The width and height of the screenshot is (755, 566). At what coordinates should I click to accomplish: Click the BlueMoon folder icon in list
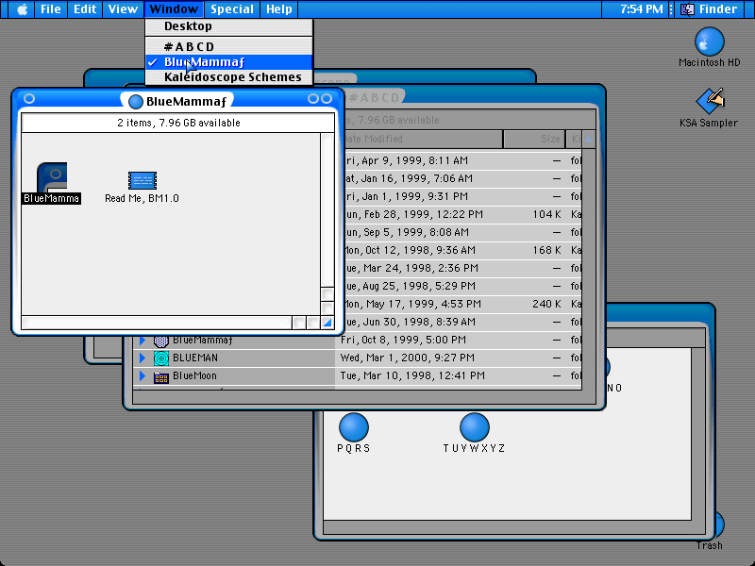[x=161, y=376]
